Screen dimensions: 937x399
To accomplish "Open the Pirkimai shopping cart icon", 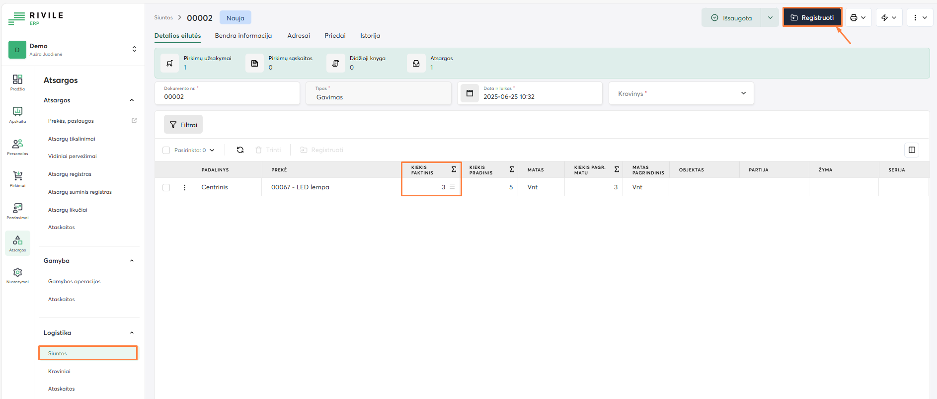I will pos(17,178).
